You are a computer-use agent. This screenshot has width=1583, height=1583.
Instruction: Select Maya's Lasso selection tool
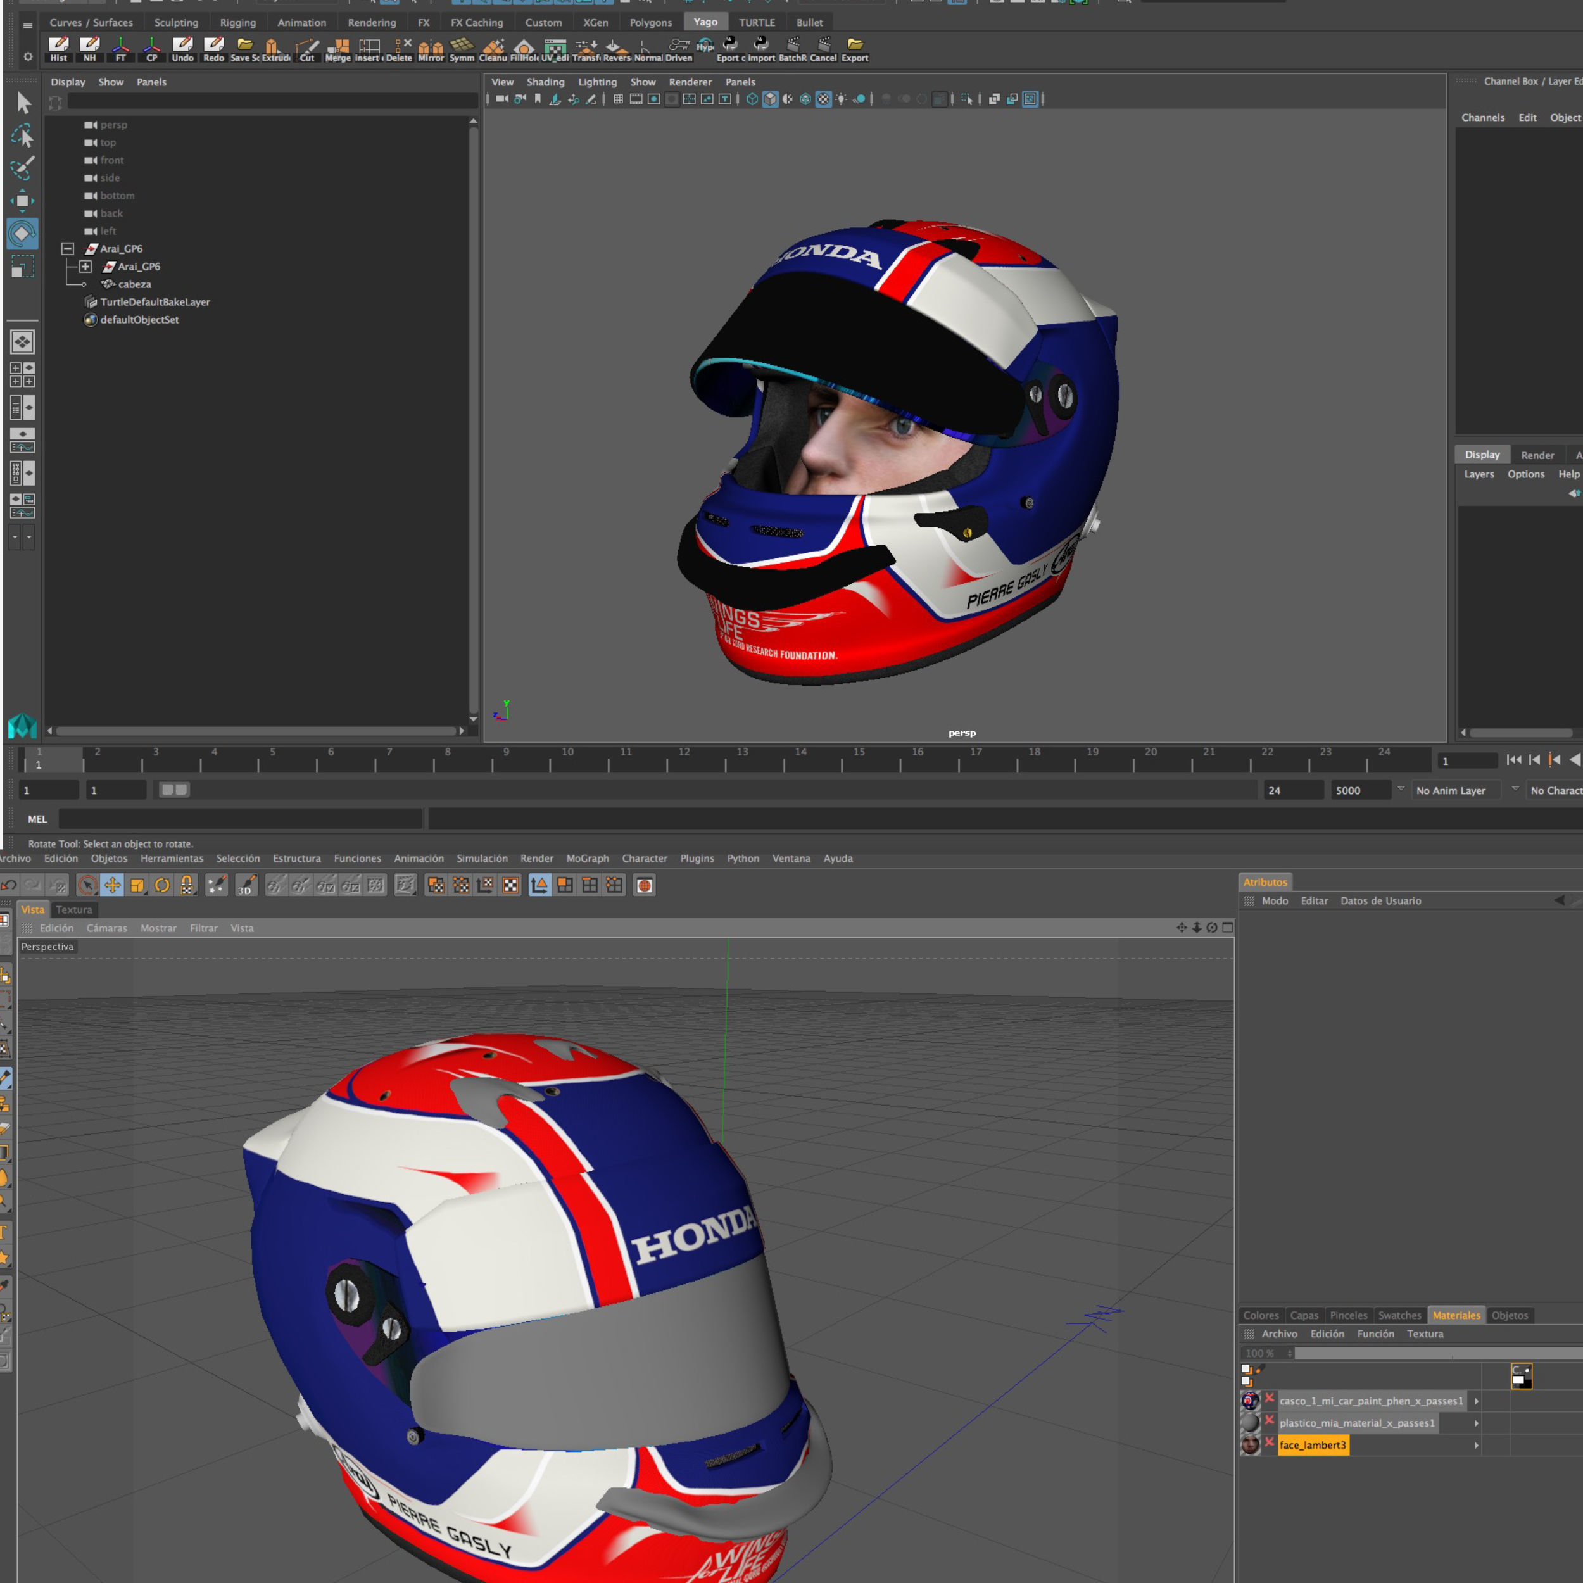pyautogui.click(x=22, y=136)
